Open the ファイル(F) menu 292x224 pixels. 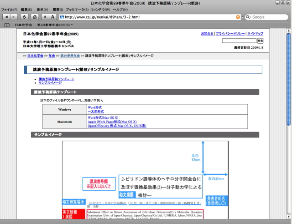coord(9,10)
